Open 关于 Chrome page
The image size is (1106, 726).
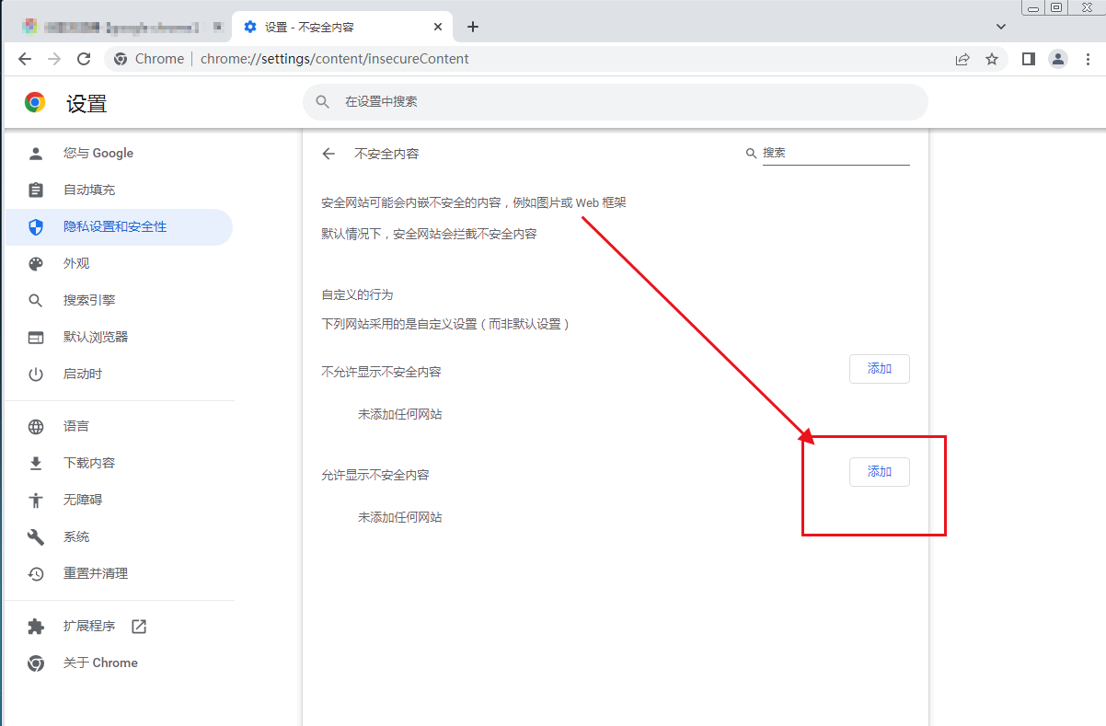pyautogui.click(x=119, y=663)
